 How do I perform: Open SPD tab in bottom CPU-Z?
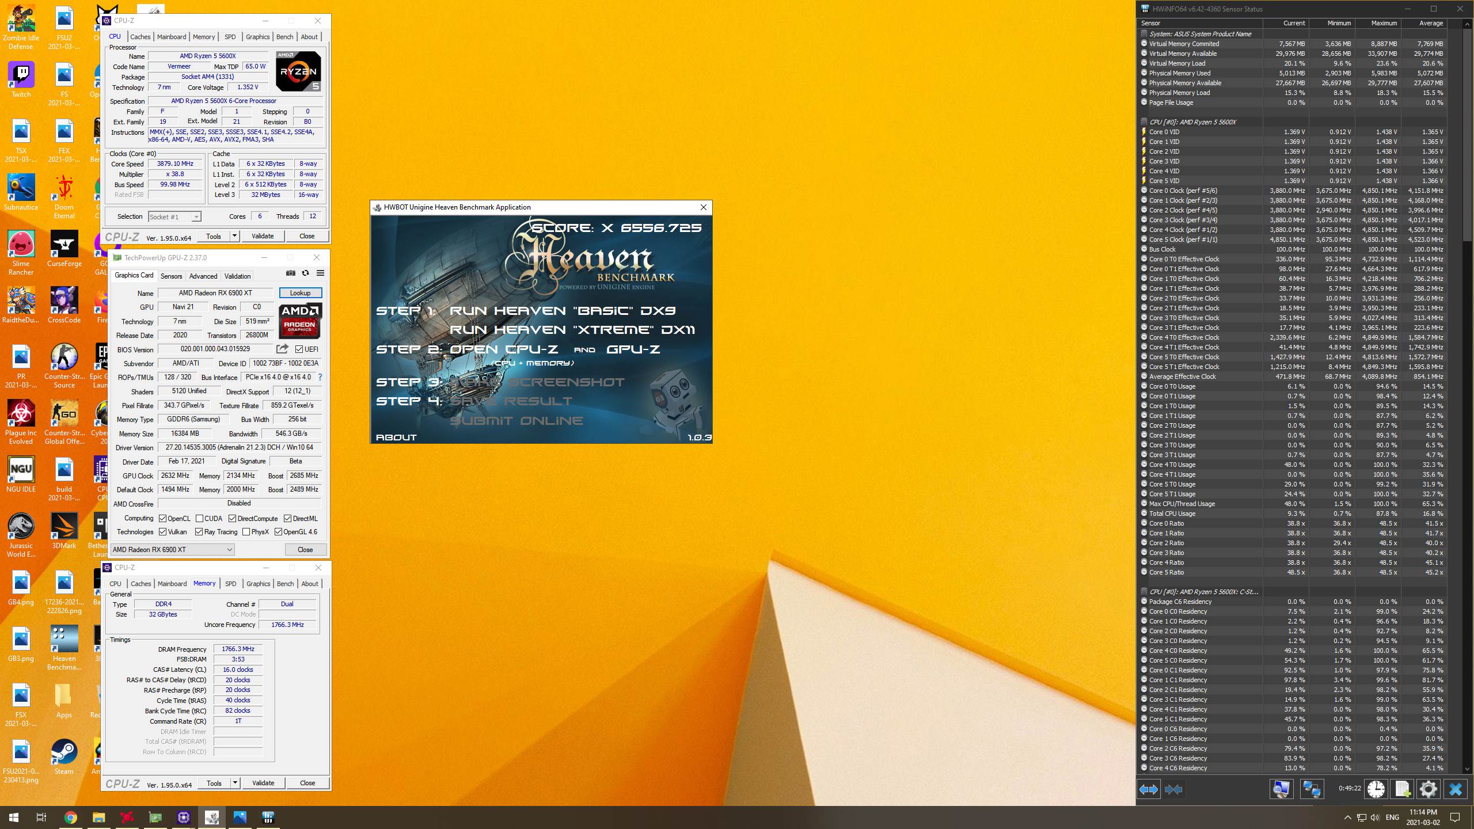point(231,584)
